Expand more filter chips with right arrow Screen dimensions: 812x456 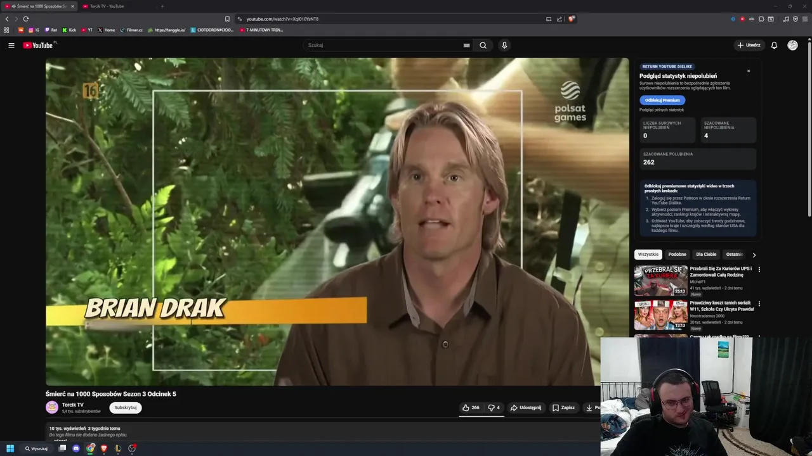pos(754,255)
